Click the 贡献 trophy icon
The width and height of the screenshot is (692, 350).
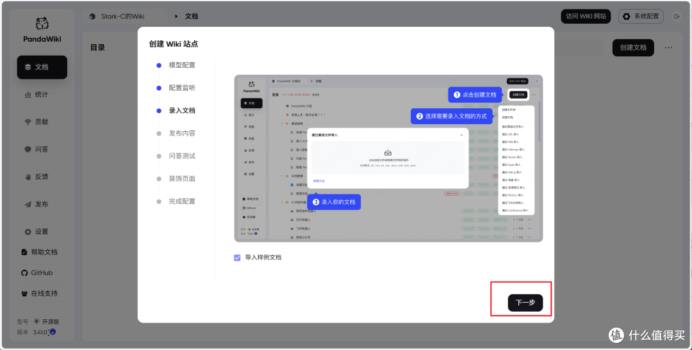[x=28, y=122]
